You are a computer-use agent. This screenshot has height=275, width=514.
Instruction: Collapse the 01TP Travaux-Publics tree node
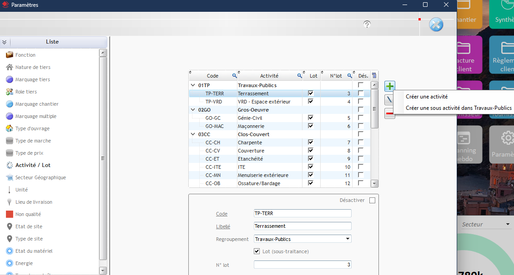192,85
